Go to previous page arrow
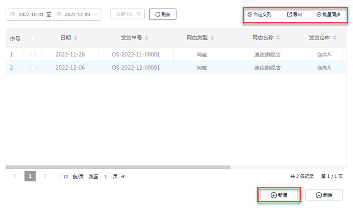The image size is (353, 208). tap(15, 176)
